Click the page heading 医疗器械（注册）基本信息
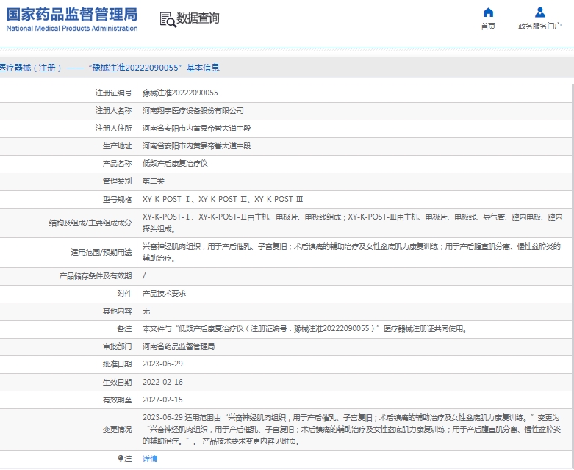Viewport: 574px width, 470px height. pyautogui.click(x=110, y=68)
